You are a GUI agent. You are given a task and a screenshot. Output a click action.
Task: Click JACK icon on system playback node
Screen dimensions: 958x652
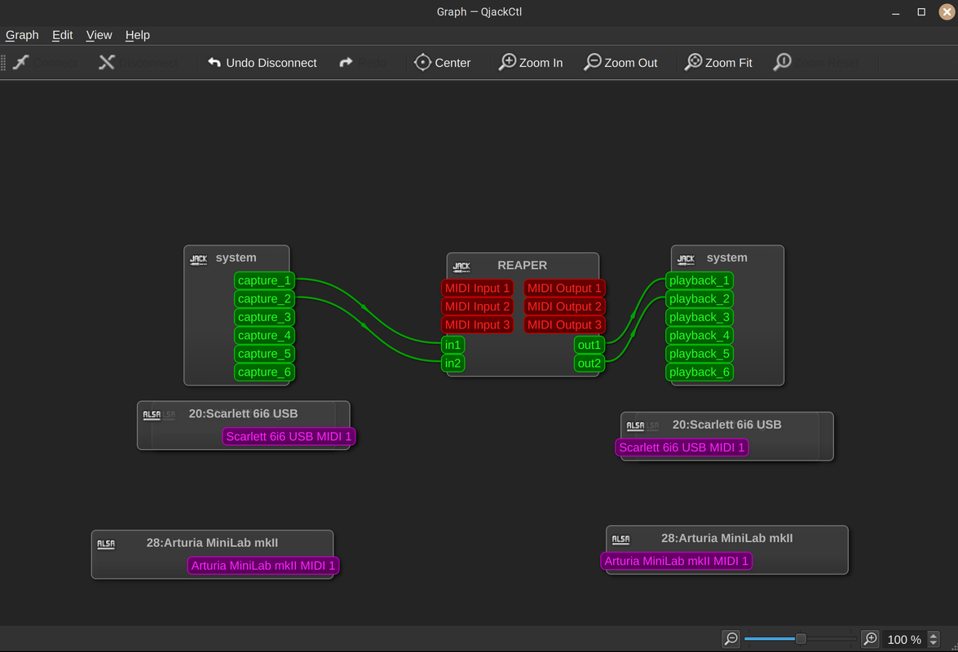(x=686, y=259)
